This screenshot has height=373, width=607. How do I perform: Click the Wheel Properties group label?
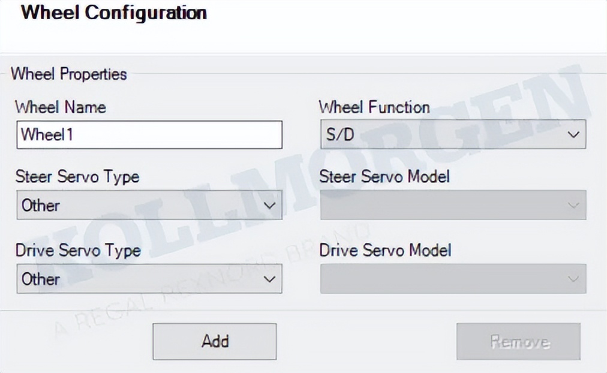click(69, 74)
